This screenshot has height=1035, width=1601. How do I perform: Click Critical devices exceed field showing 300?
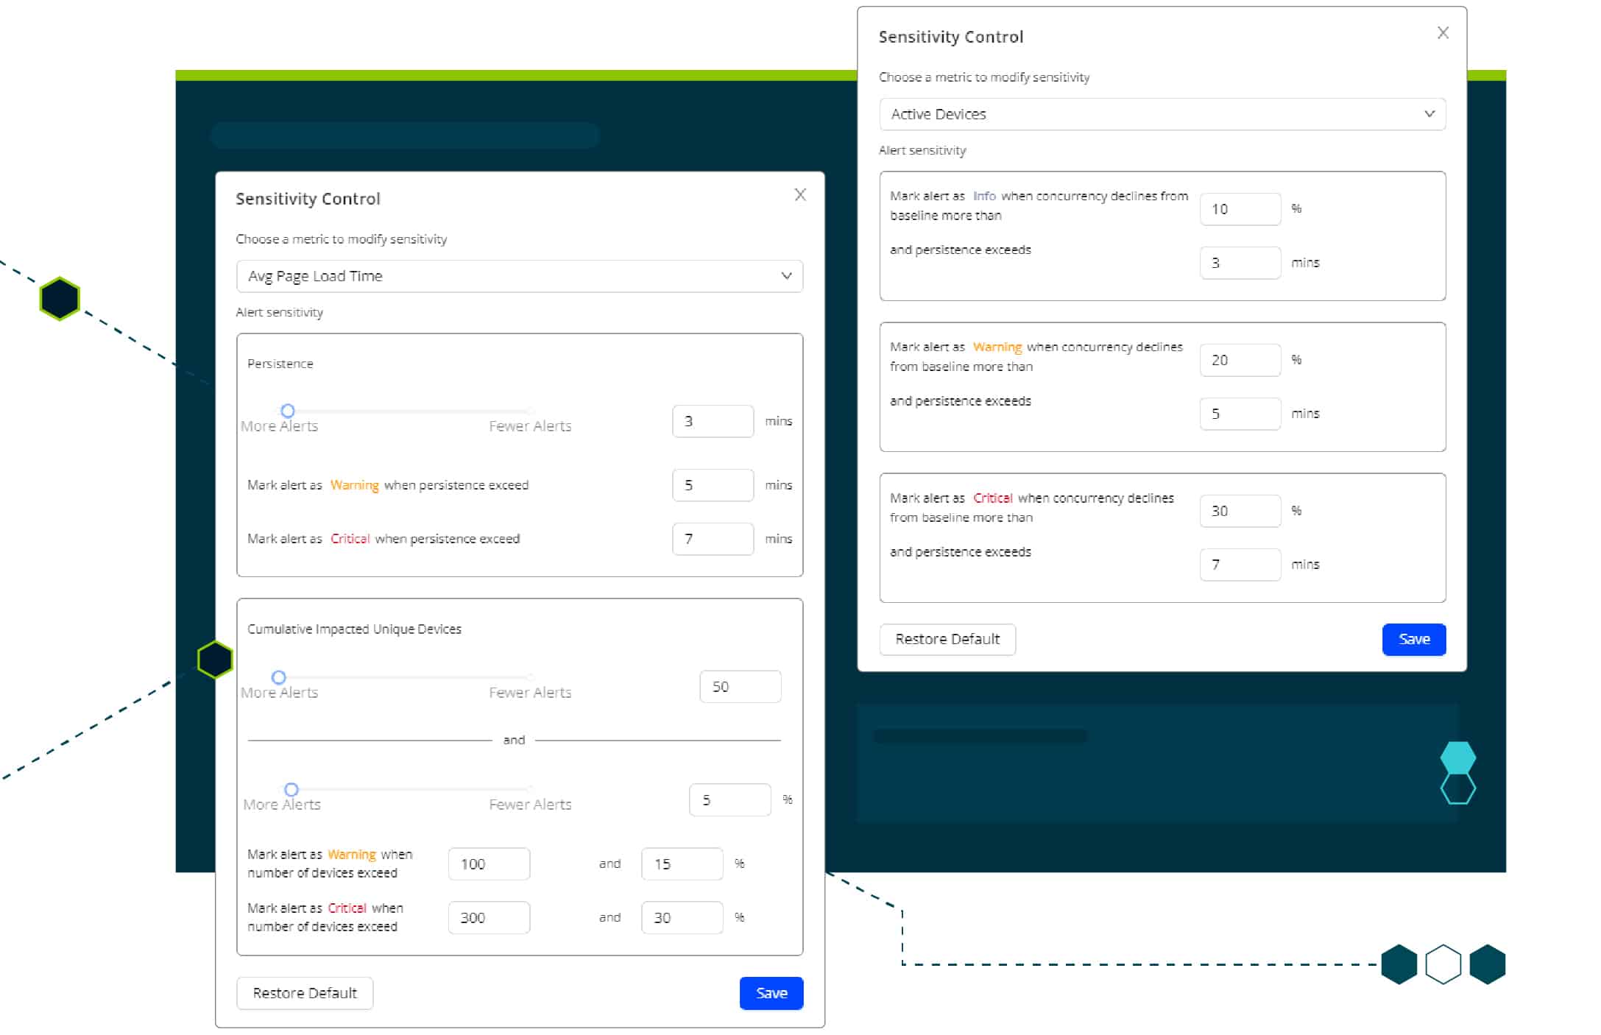click(x=489, y=917)
